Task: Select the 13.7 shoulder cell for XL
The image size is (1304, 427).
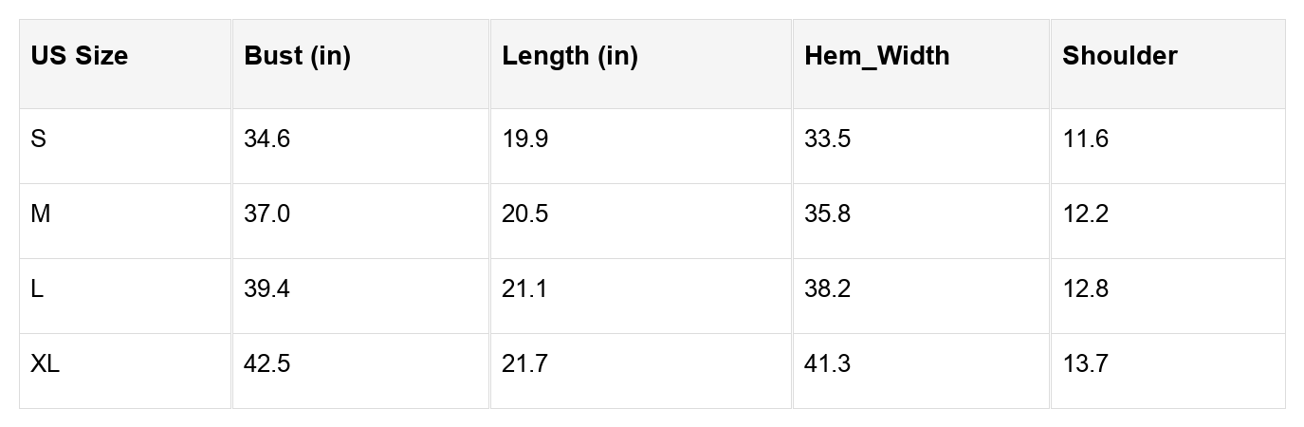Action: click(x=1085, y=364)
